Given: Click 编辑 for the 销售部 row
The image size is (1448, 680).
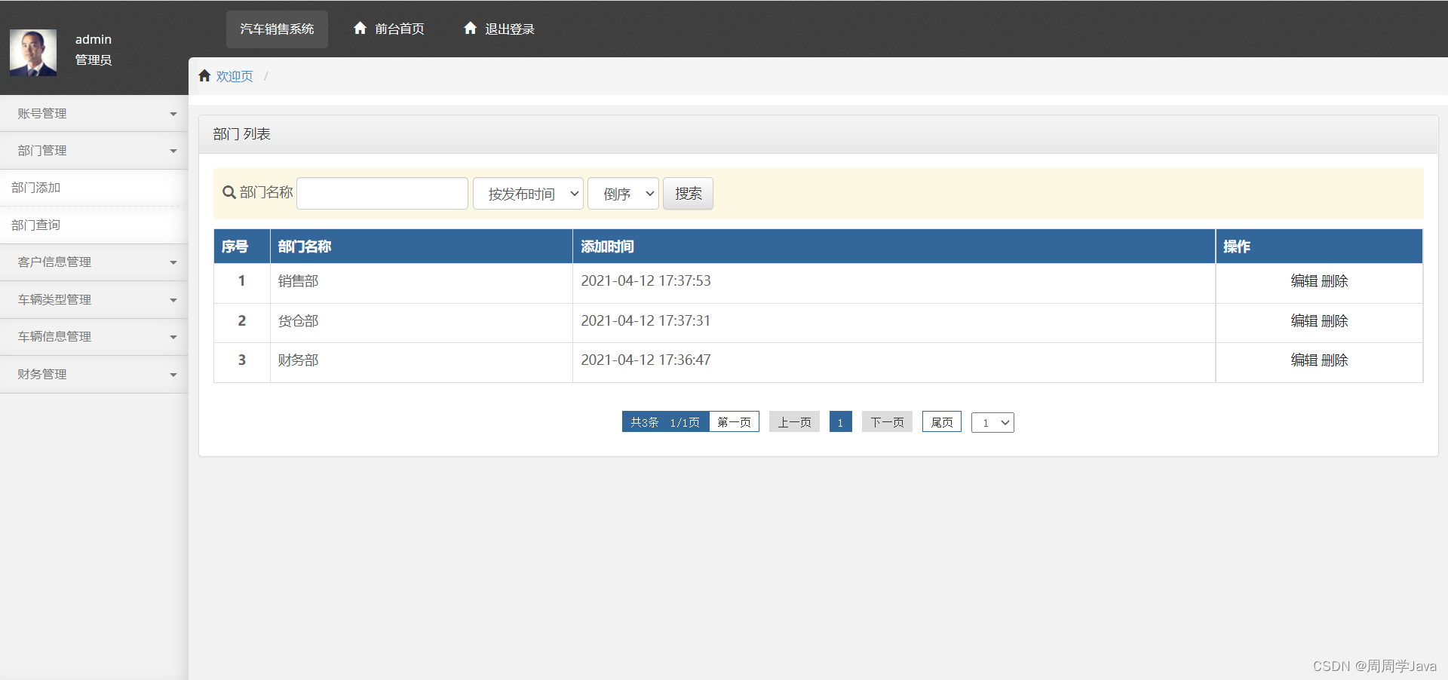Looking at the screenshot, I should tap(1303, 280).
